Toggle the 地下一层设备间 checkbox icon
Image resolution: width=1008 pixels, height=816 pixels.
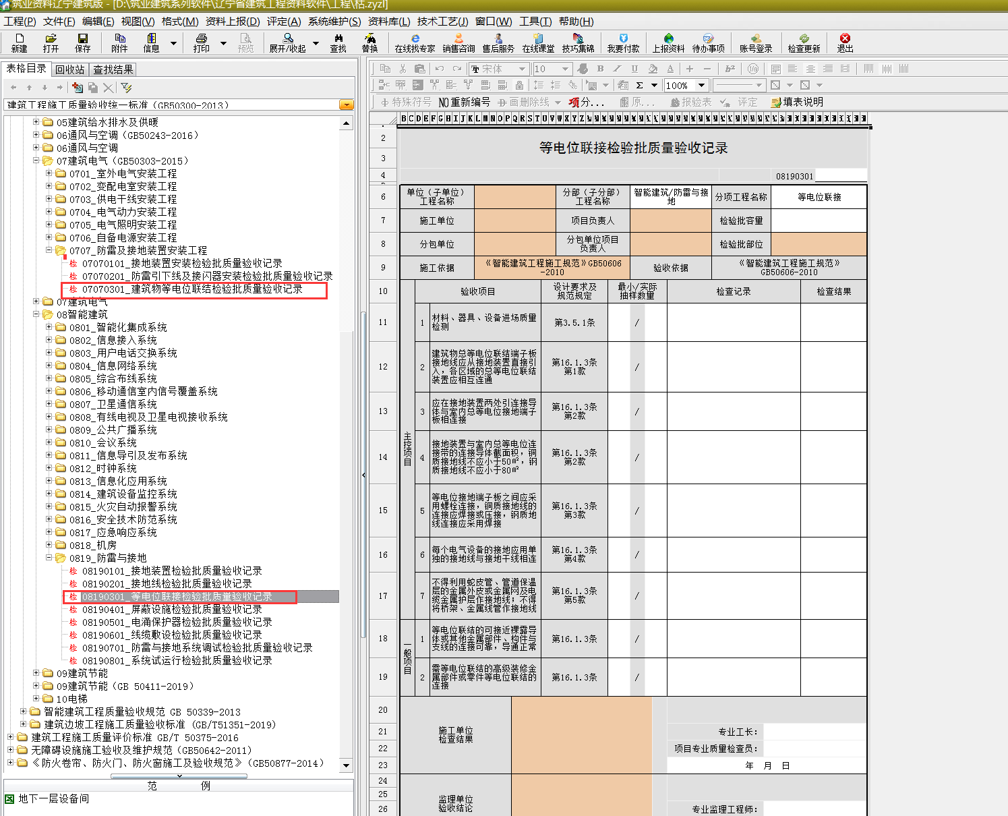[9, 799]
